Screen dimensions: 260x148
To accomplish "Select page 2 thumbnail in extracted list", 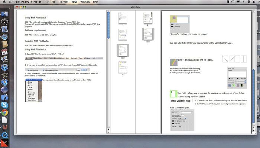I will click(148, 18).
